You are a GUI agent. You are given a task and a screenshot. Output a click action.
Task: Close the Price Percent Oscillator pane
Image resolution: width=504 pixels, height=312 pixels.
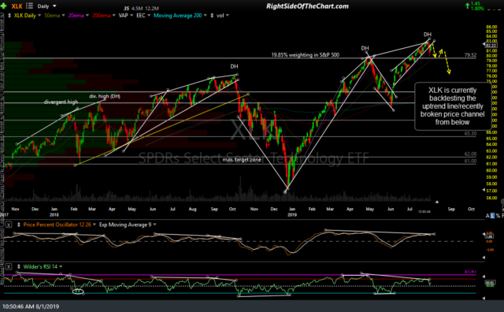[9, 225]
